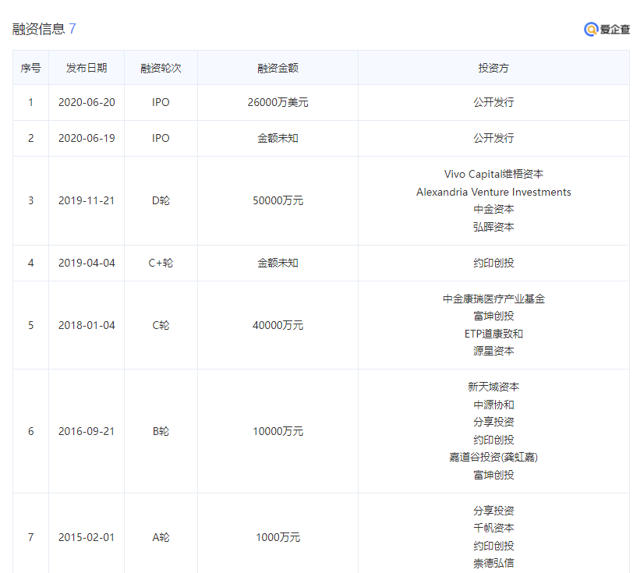Click 金额未知 in the C+轮 row

coord(278,263)
